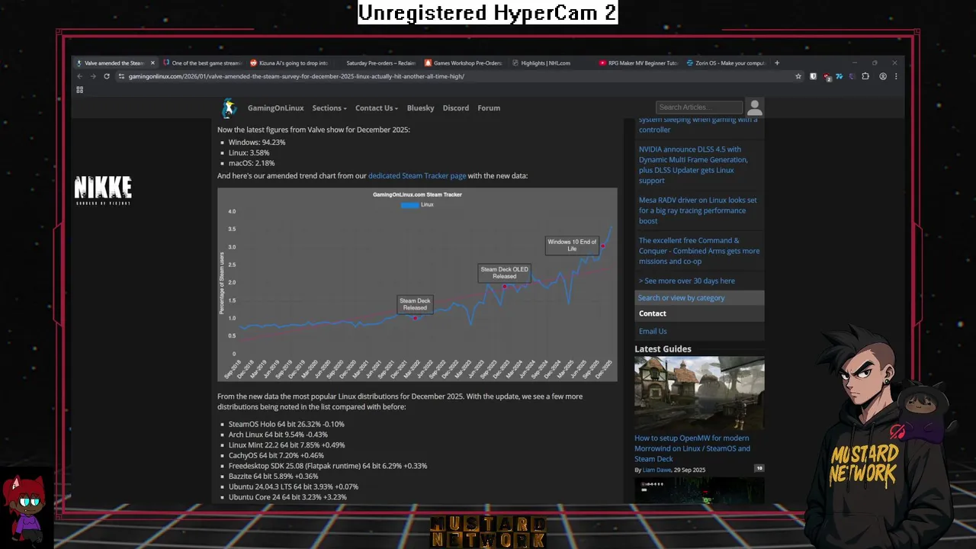Toggle the blue Linux legend swatch on chart
Viewport: 976px width, 549px height.
pos(409,204)
